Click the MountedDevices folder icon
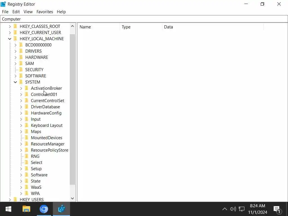This screenshot has height=216, width=288. click(x=27, y=138)
